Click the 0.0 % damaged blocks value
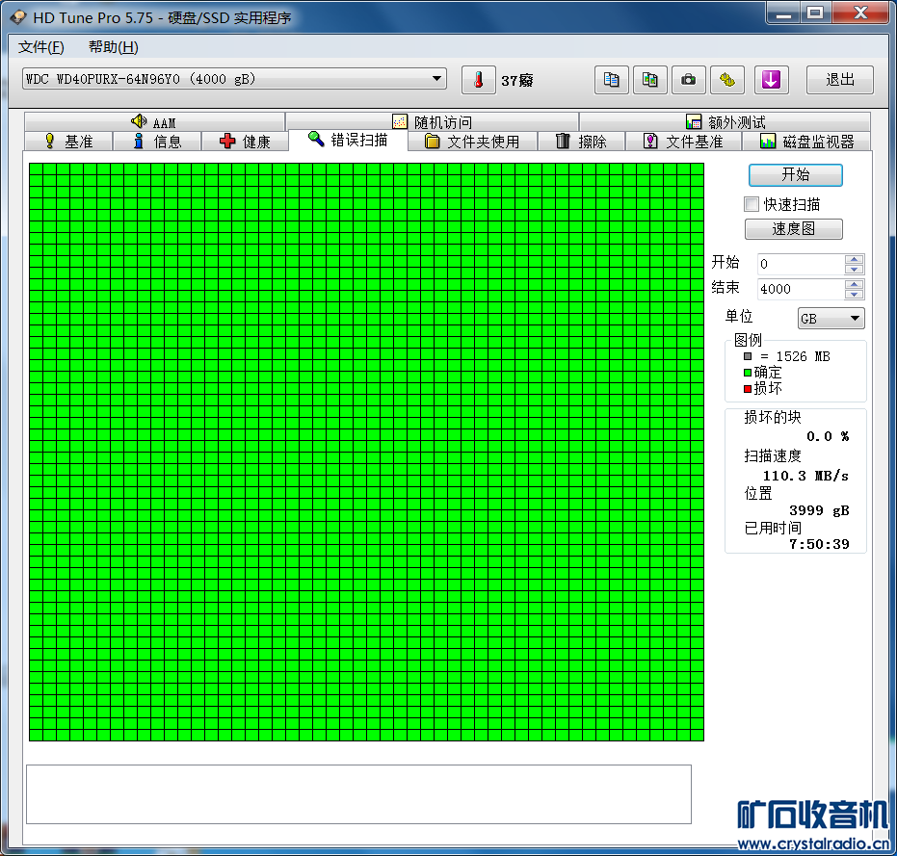The height and width of the screenshot is (856, 897). point(828,436)
